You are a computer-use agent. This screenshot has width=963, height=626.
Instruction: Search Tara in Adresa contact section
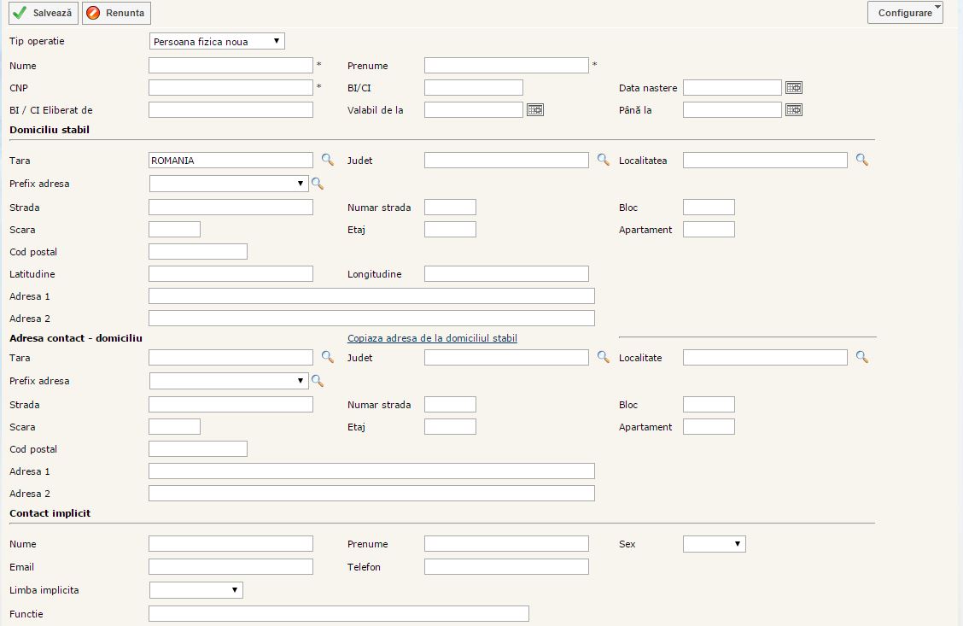coord(328,357)
